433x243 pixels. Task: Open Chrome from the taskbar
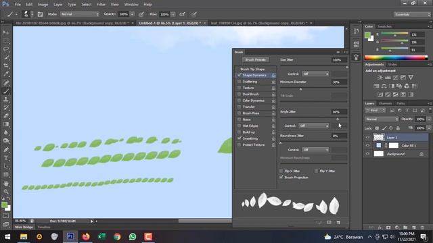tap(117, 237)
